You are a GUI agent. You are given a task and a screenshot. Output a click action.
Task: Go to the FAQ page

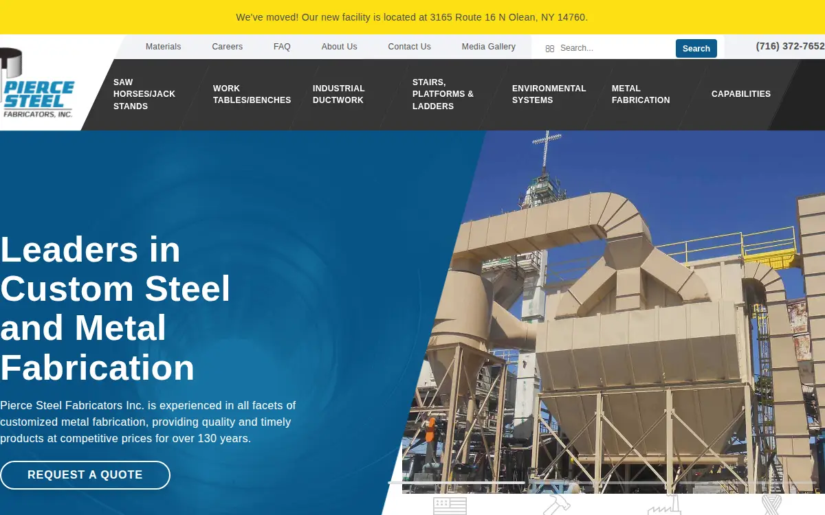[282, 47]
